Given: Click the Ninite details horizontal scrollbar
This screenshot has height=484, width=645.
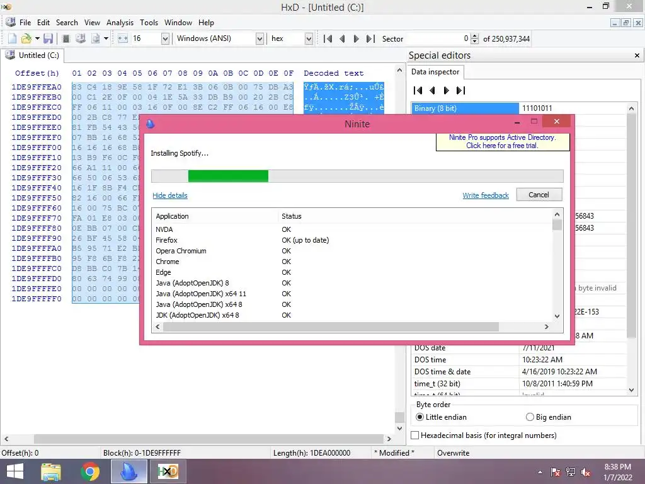Looking at the screenshot, I should [x=331, y=327].
